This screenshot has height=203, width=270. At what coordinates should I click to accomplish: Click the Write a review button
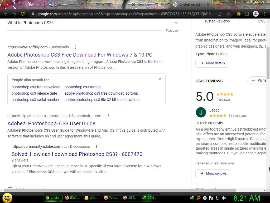[257, 80]
